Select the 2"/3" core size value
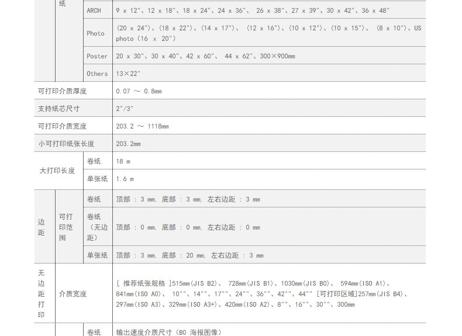 pyautogui.click(x=124, y=109)
